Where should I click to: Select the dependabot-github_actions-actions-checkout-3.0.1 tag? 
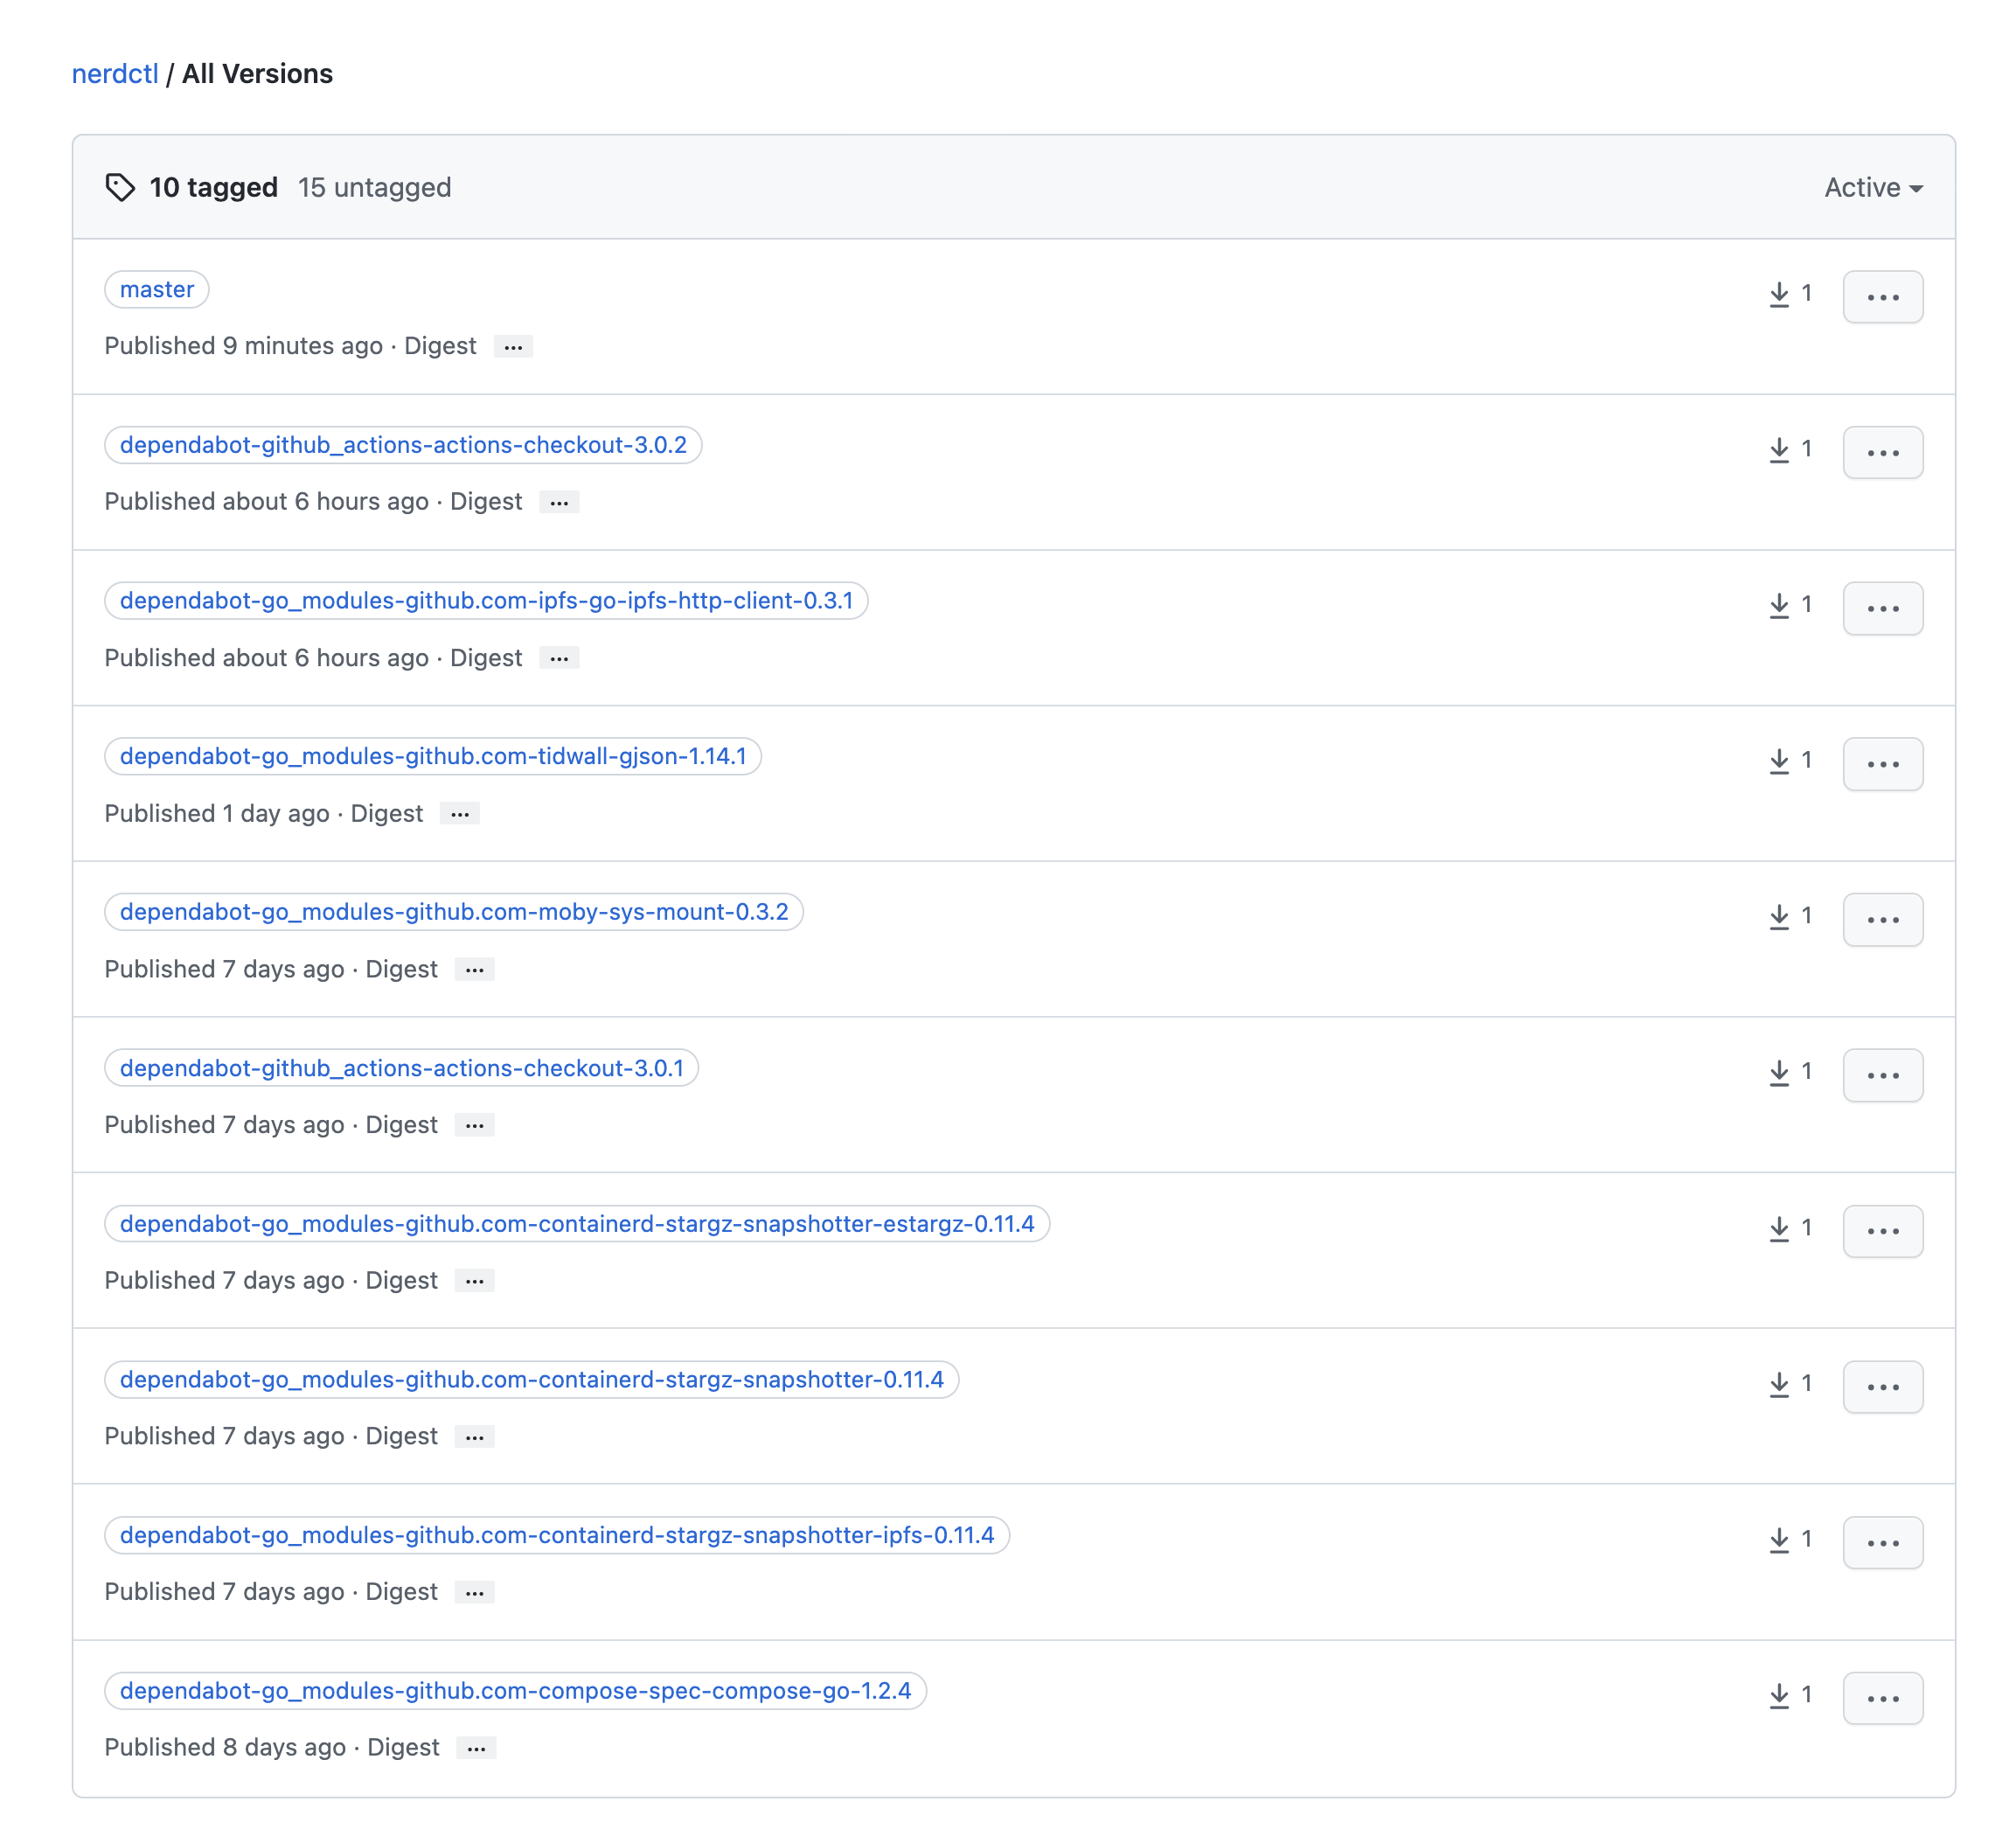pos(401,1068)
